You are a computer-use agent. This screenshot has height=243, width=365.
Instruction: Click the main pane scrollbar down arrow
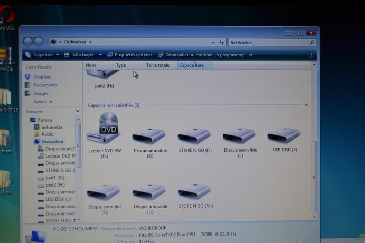[314, 217]
